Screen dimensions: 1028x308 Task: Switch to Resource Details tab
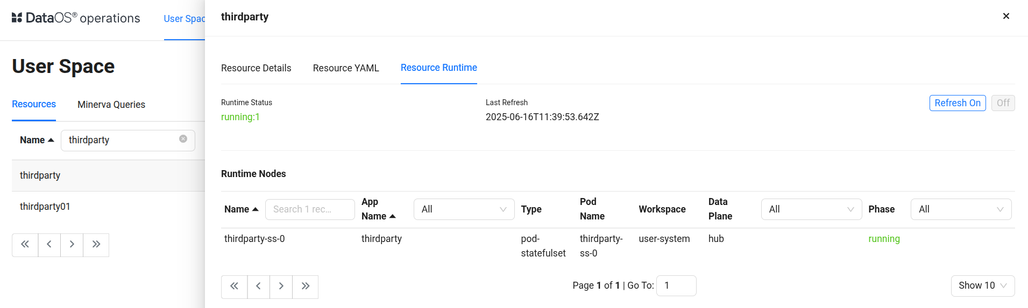[256, 68]
